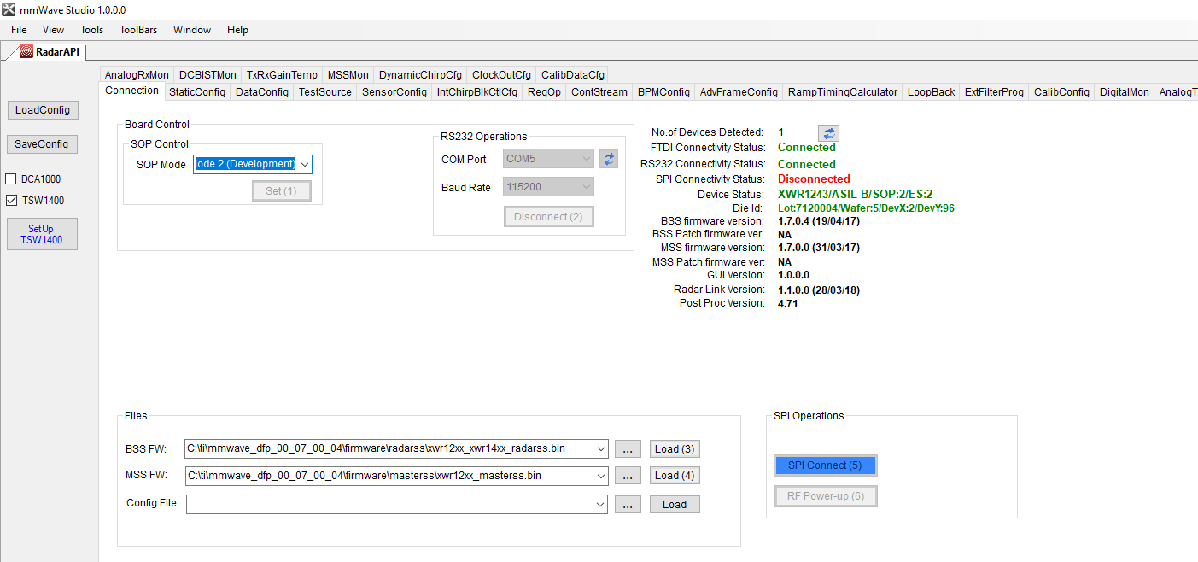Open the File menu

tap(19, 30)
